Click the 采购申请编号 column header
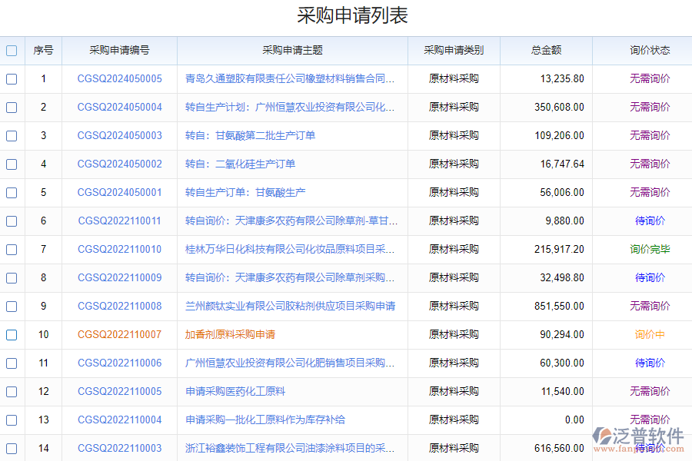The height and width of the screenshot is (461, 692). tap(119, 50)
